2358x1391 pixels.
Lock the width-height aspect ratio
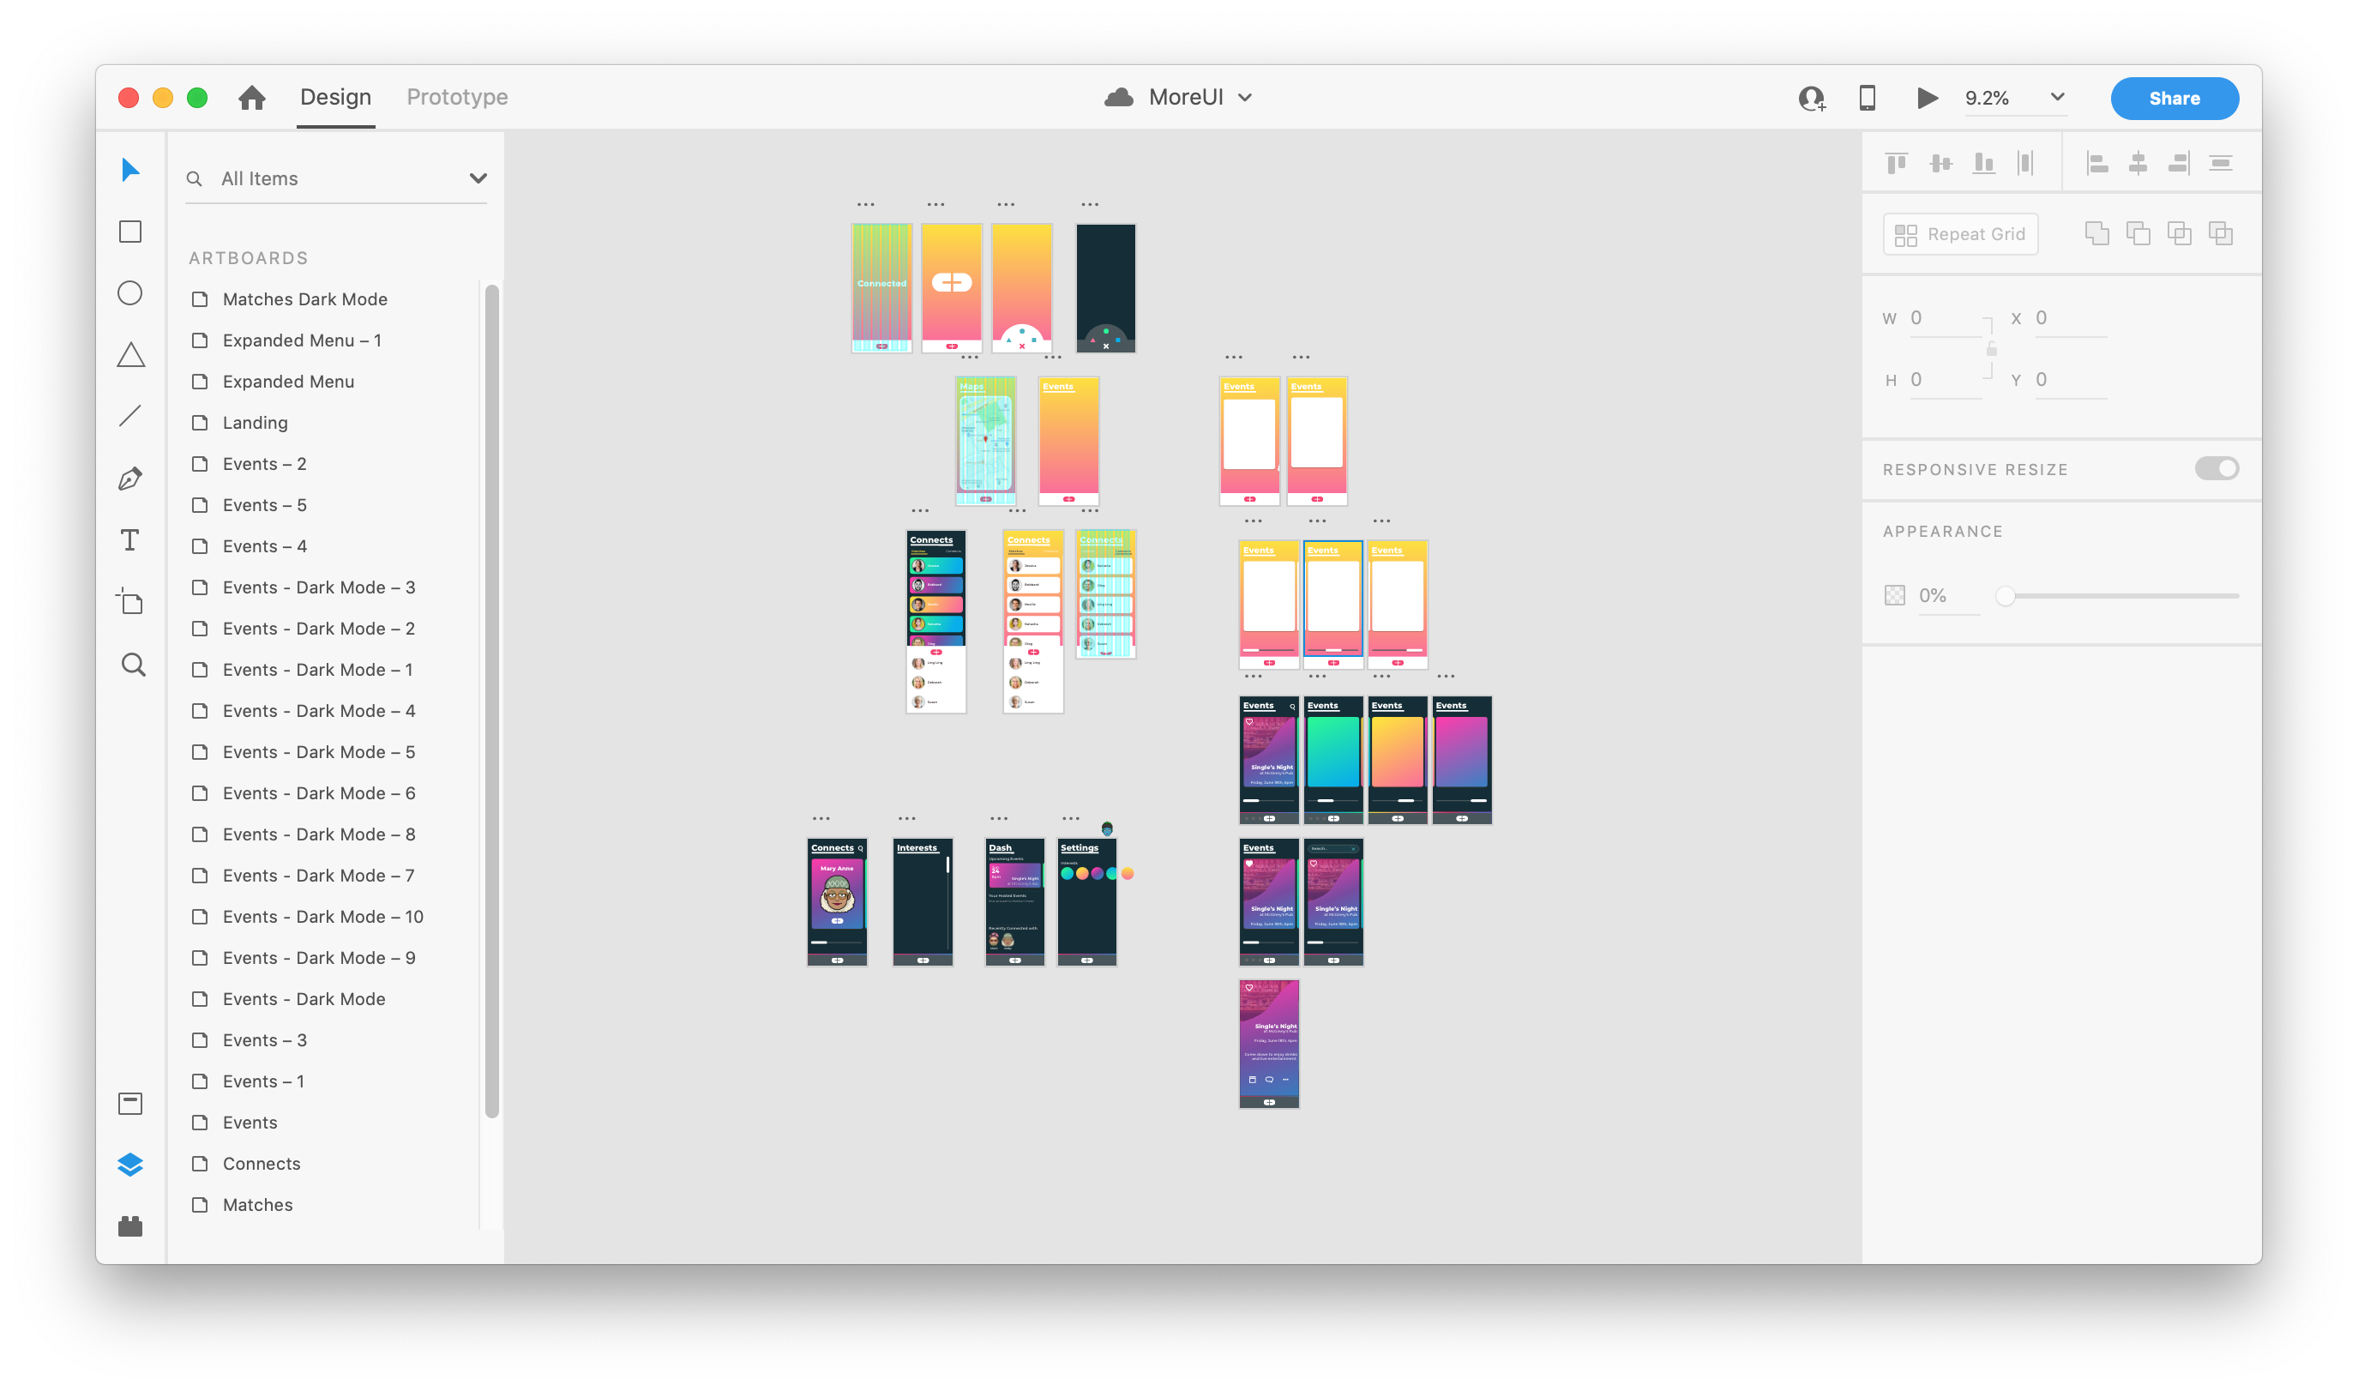[1991, 349]
